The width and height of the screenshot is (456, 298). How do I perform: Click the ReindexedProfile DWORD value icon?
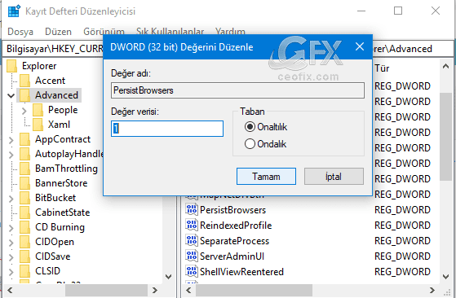[192, 226]
